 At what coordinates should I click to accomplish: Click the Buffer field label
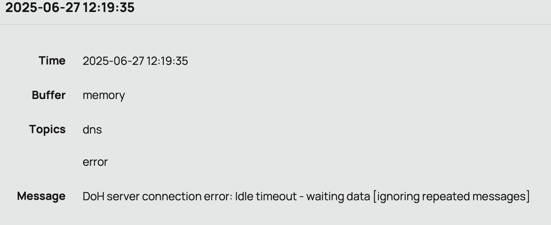pos(48,95)
